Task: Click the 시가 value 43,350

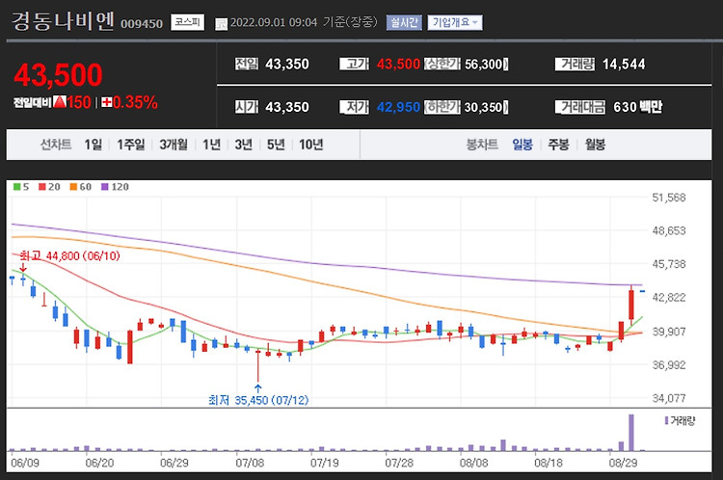Action: tap(287, 107)
